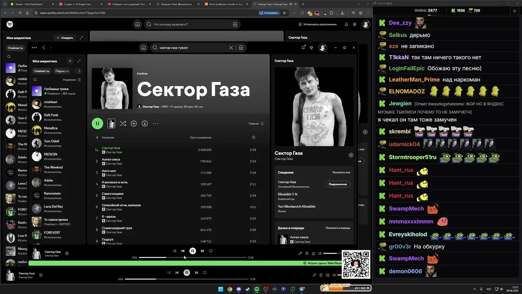Open the three-dot app menu in the front Spotify window
This screenshot has width=522, height=294.
coord(34,48)
